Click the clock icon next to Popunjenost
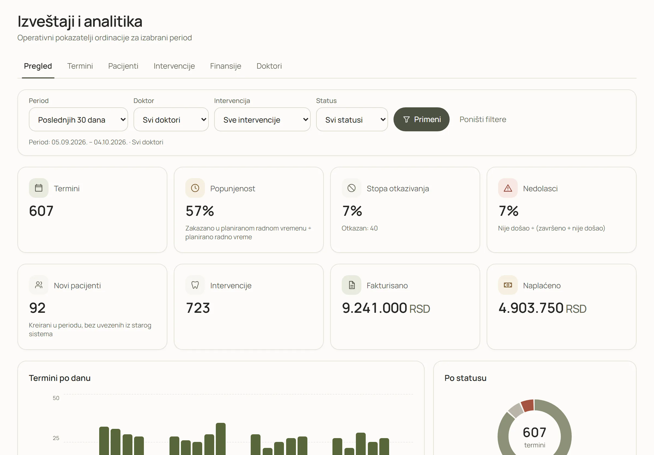Image resolution: width=654 pixels, height=455 pixels. [x=195, y=188]
